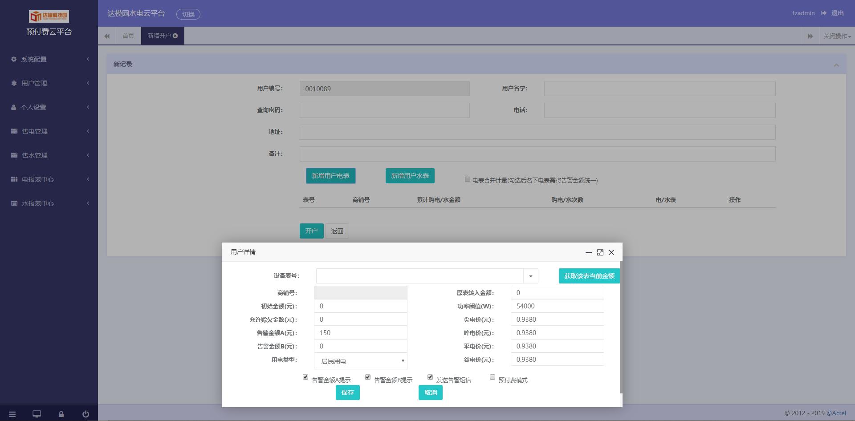Enable the 预付费模式 checkbox
Screen dimensions: 855x421
click(x=493, y=377)
